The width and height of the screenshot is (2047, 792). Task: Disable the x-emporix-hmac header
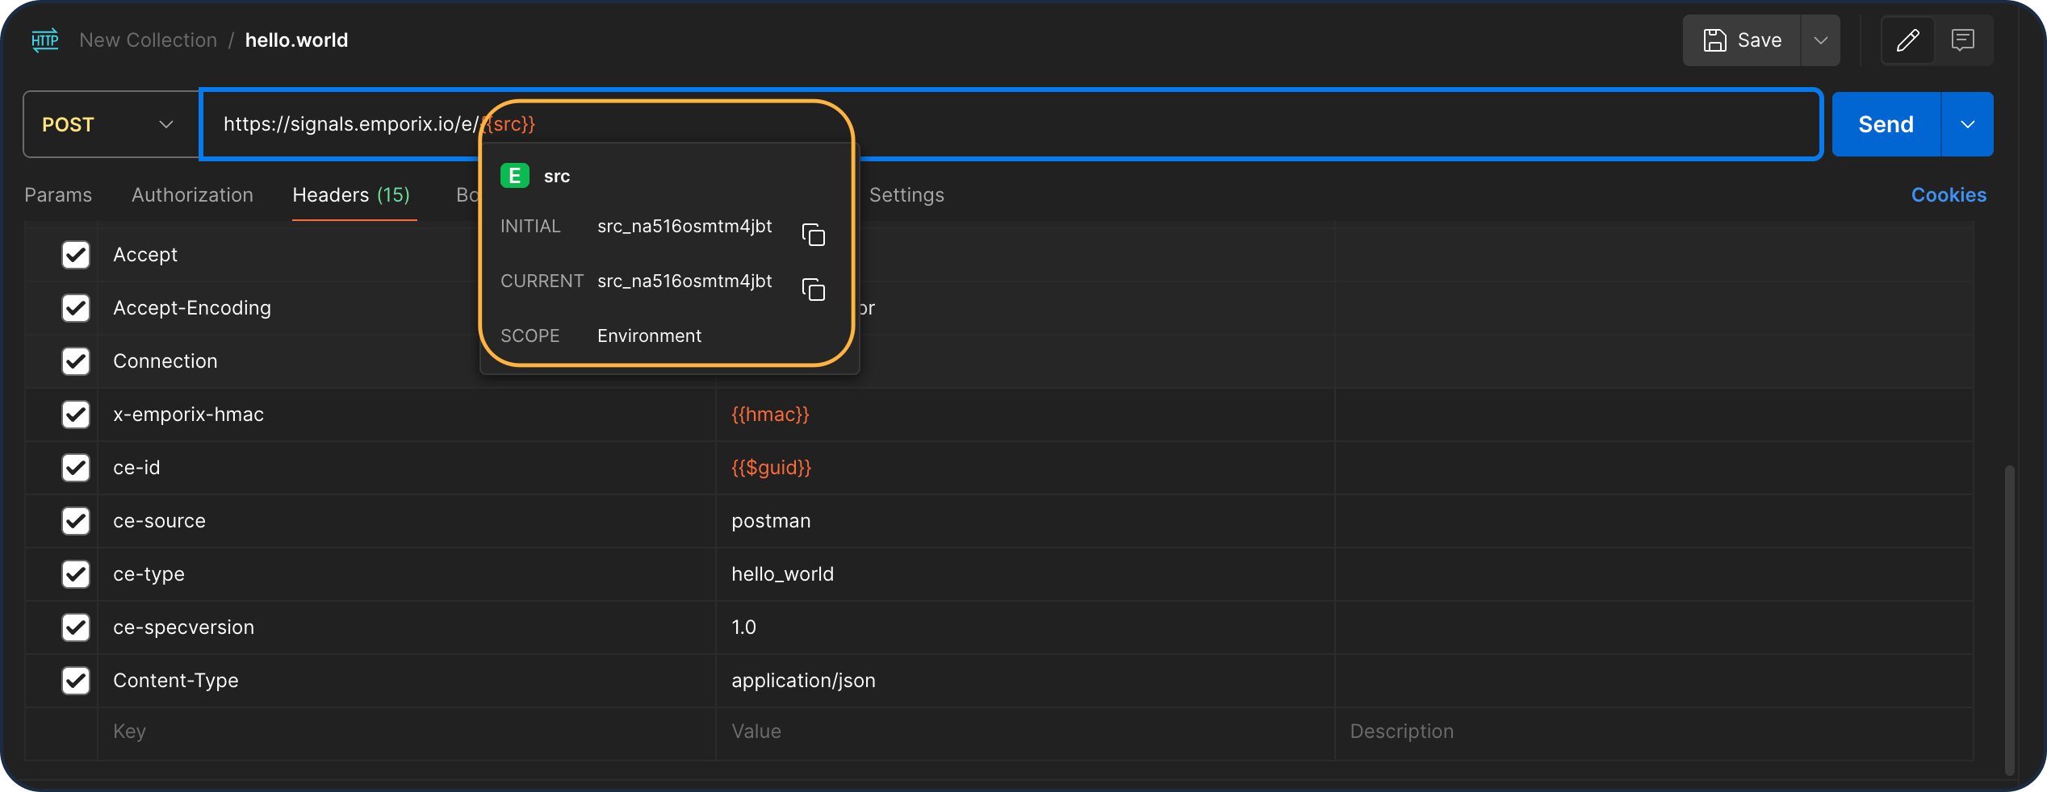coord(76,415)
